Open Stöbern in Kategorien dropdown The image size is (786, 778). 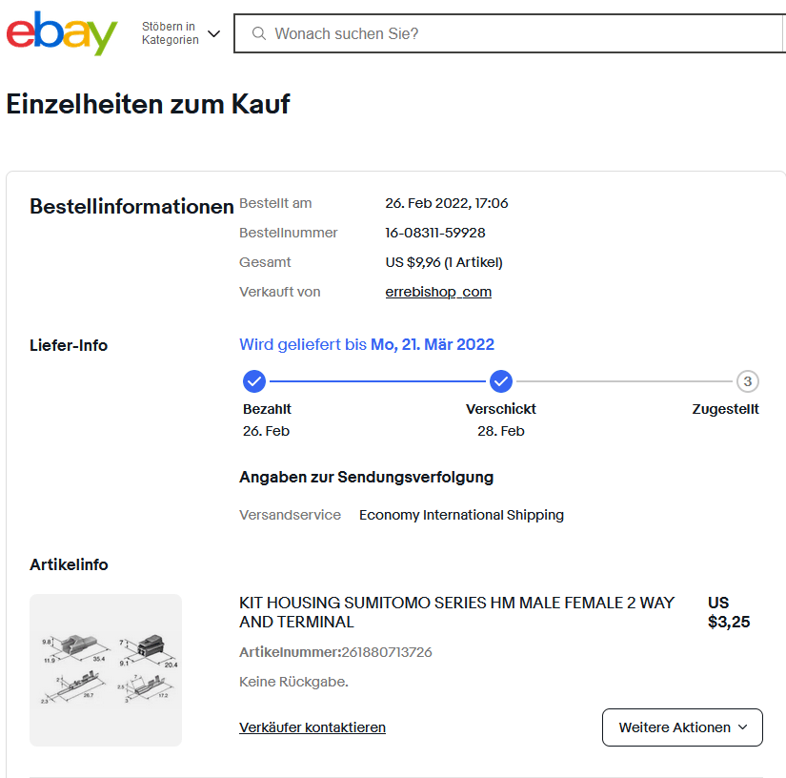click(171, 33)
